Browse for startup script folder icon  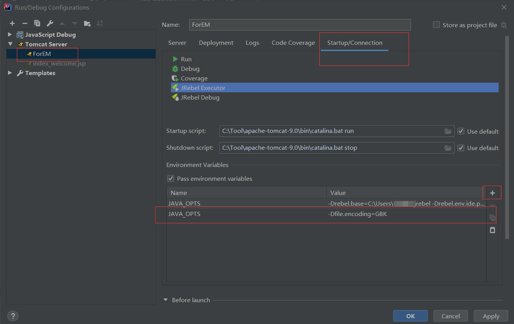[448, 131]
